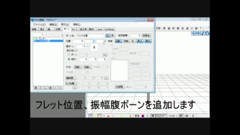Toggle the 移動+ grant button
The image size is (240, 135).
[87, 67]
